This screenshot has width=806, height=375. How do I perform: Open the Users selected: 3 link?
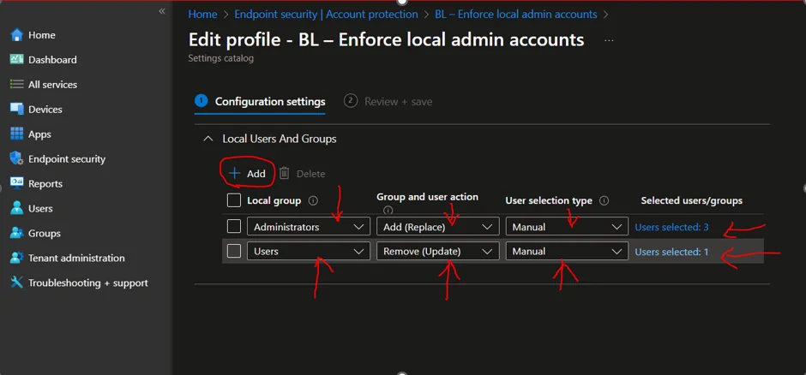tap(671, 227)
